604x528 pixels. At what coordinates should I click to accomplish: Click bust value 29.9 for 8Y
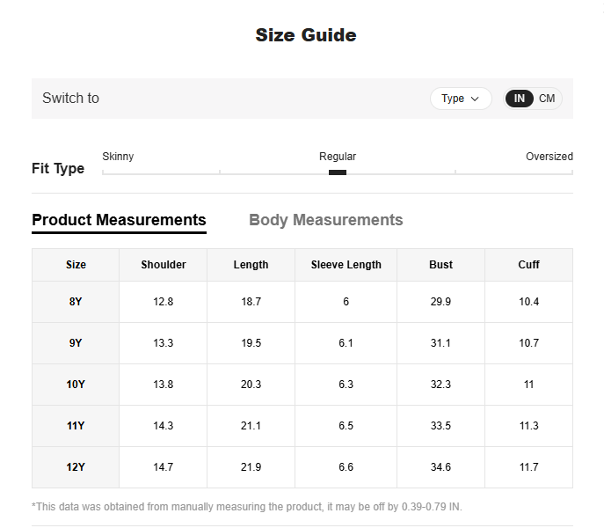pos(440,302)
